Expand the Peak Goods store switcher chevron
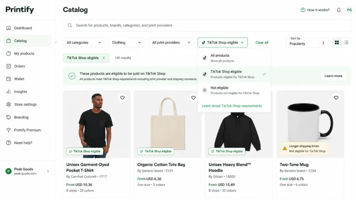This screenshot has width=356, height=200. coord(48,171)
